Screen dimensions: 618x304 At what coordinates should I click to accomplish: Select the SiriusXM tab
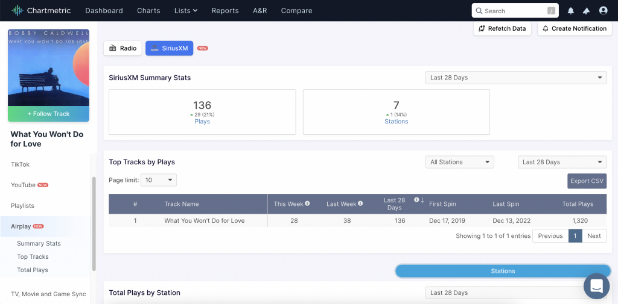[x=170, y=48]
